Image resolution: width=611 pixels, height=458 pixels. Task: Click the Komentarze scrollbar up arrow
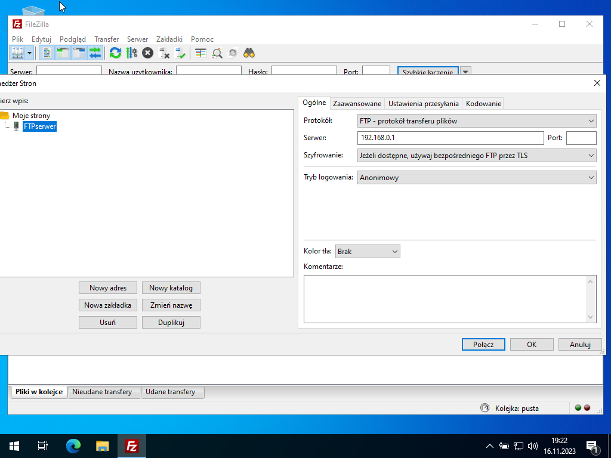pyautogui.click(x=590, y=281)
